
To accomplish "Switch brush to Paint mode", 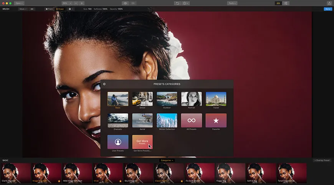I will click(49, 9).
